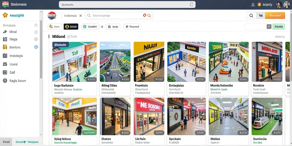Viewport: 292px width, 146px height.
Task: Click the red pin icon in the search field
Action: pos(145,16)
